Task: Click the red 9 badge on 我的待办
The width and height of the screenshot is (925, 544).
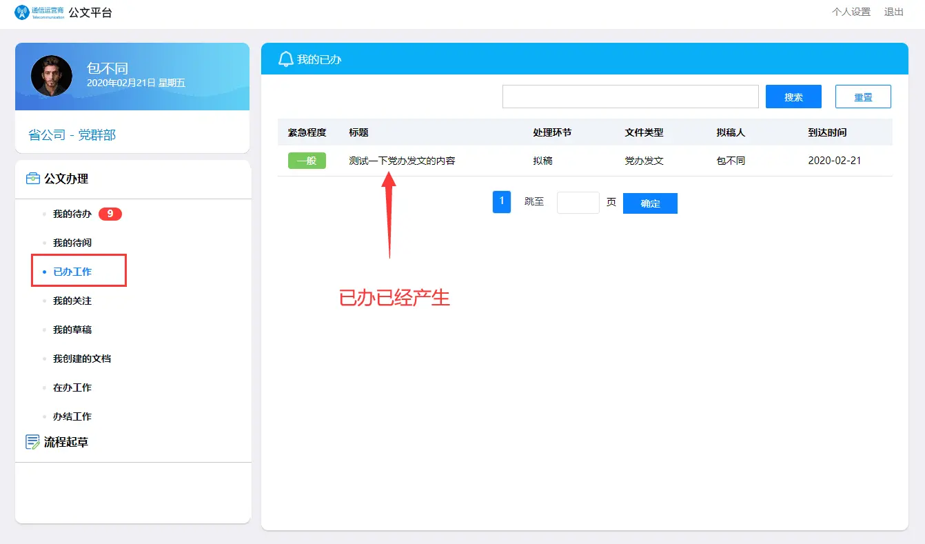Action: pyautogui.click(x=110, y=214)
